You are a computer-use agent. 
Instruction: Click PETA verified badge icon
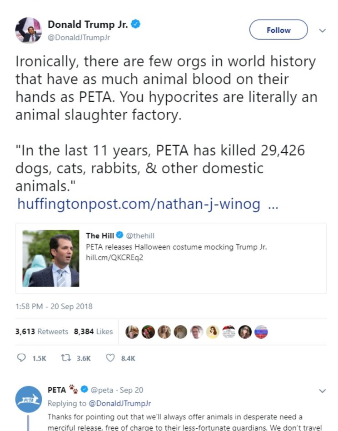pyautogui.click(x=84, y=389)
